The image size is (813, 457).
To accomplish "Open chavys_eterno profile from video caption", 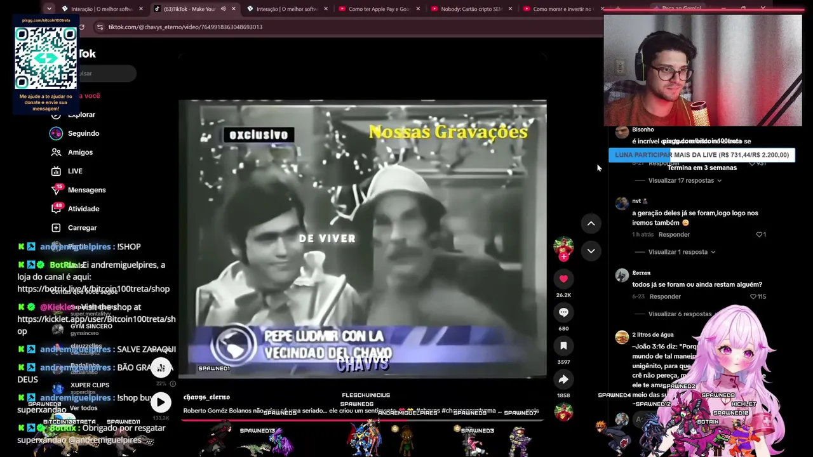I will click(x=206, y=397).
